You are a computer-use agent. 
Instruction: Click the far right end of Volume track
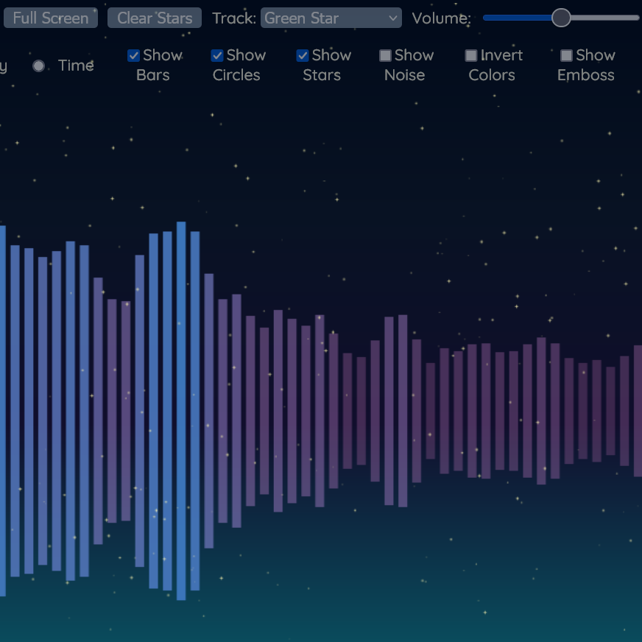[x=636, y=18]
